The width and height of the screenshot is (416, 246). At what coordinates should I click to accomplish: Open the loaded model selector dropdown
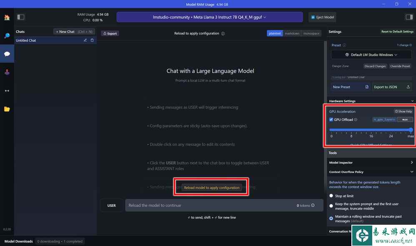(x=209, y=17)
